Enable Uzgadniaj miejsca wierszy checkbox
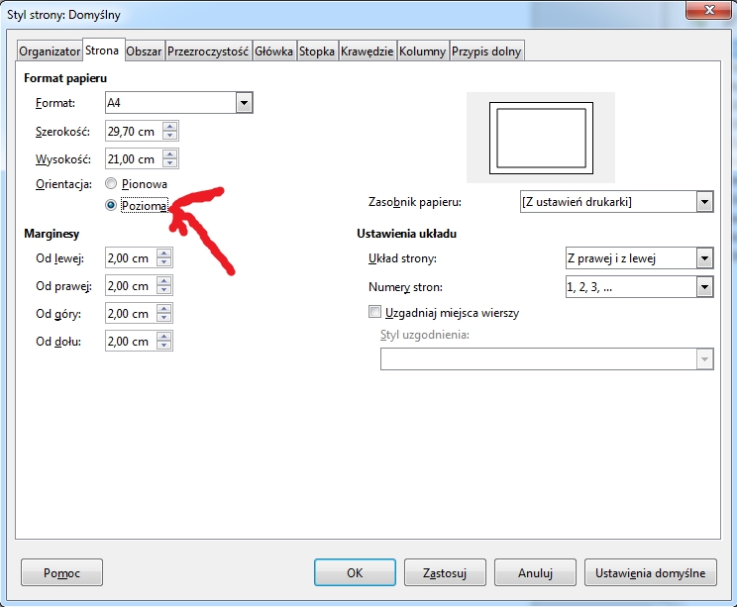 (374, 312)
